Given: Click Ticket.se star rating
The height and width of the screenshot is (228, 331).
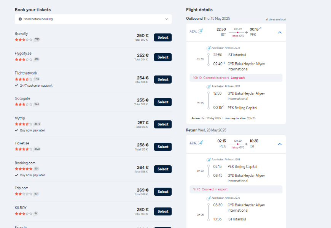Looking at the screenshot, I should [x=24, y=149].
